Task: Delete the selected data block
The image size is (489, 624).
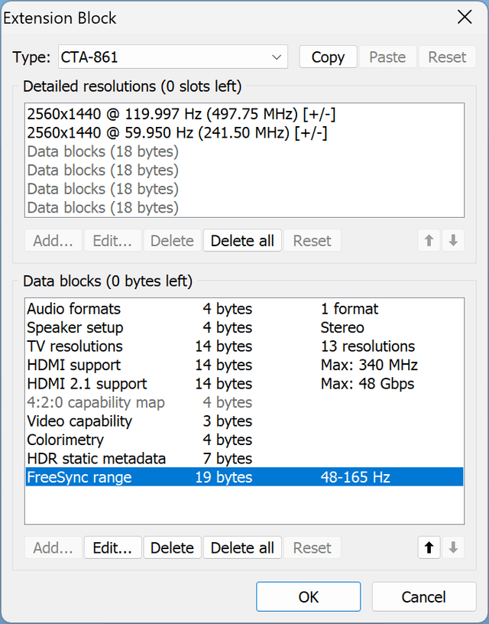Action: pos(172,548)
